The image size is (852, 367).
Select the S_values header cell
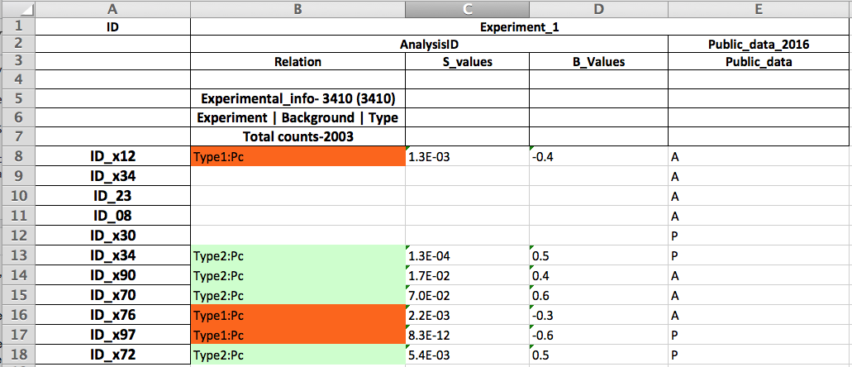pos(467,62)
